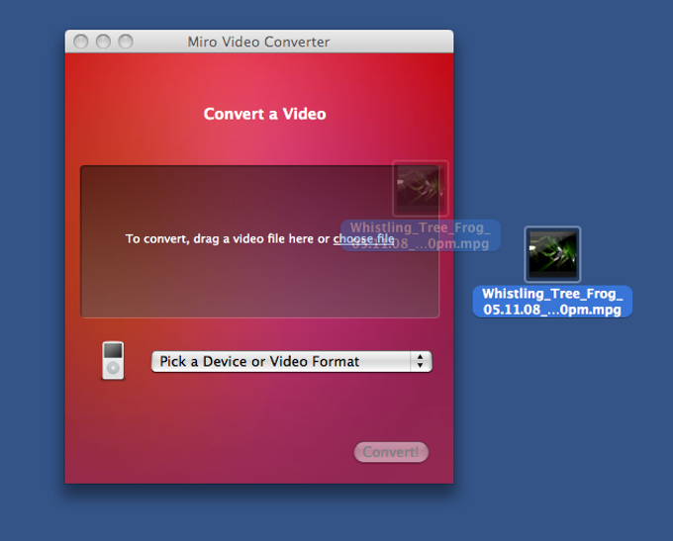This screenshot has width=673, height=541.
Task: Click the 'Convert a Video' heading
Action: point(265,114)
